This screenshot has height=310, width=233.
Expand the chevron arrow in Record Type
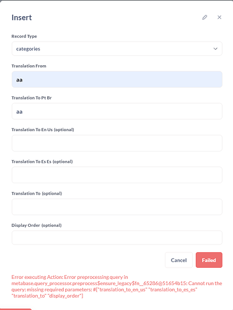click(215, 49)
